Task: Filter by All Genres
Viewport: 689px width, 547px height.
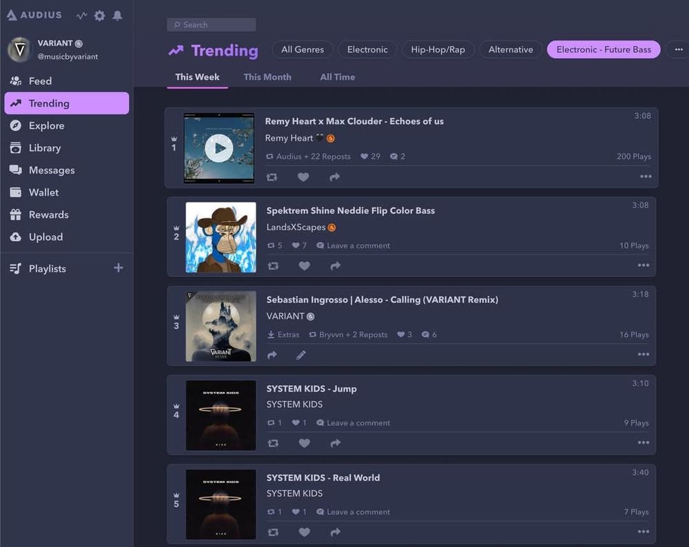Action: pyautogui.click(x=302, y=50)
